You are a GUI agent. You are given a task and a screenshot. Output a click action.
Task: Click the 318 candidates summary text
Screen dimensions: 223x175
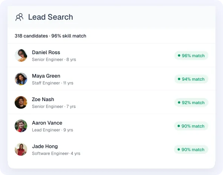click(50, 36)
